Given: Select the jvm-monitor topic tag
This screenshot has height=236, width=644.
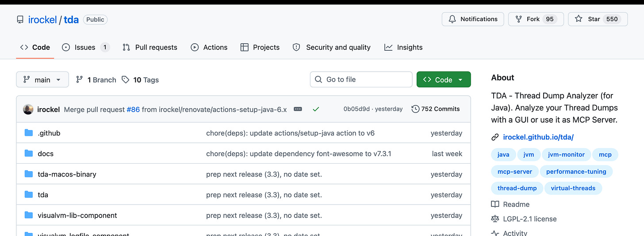Looking at the screenshot, I should (566, 154).
